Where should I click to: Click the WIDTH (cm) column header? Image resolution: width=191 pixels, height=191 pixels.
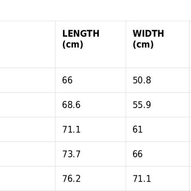point(157,44)
